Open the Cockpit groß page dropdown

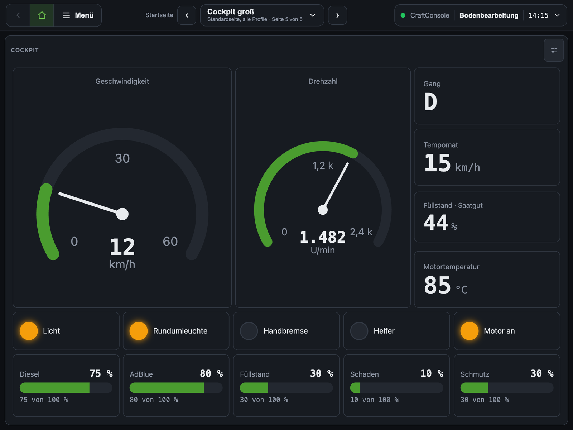coord(262,15)
